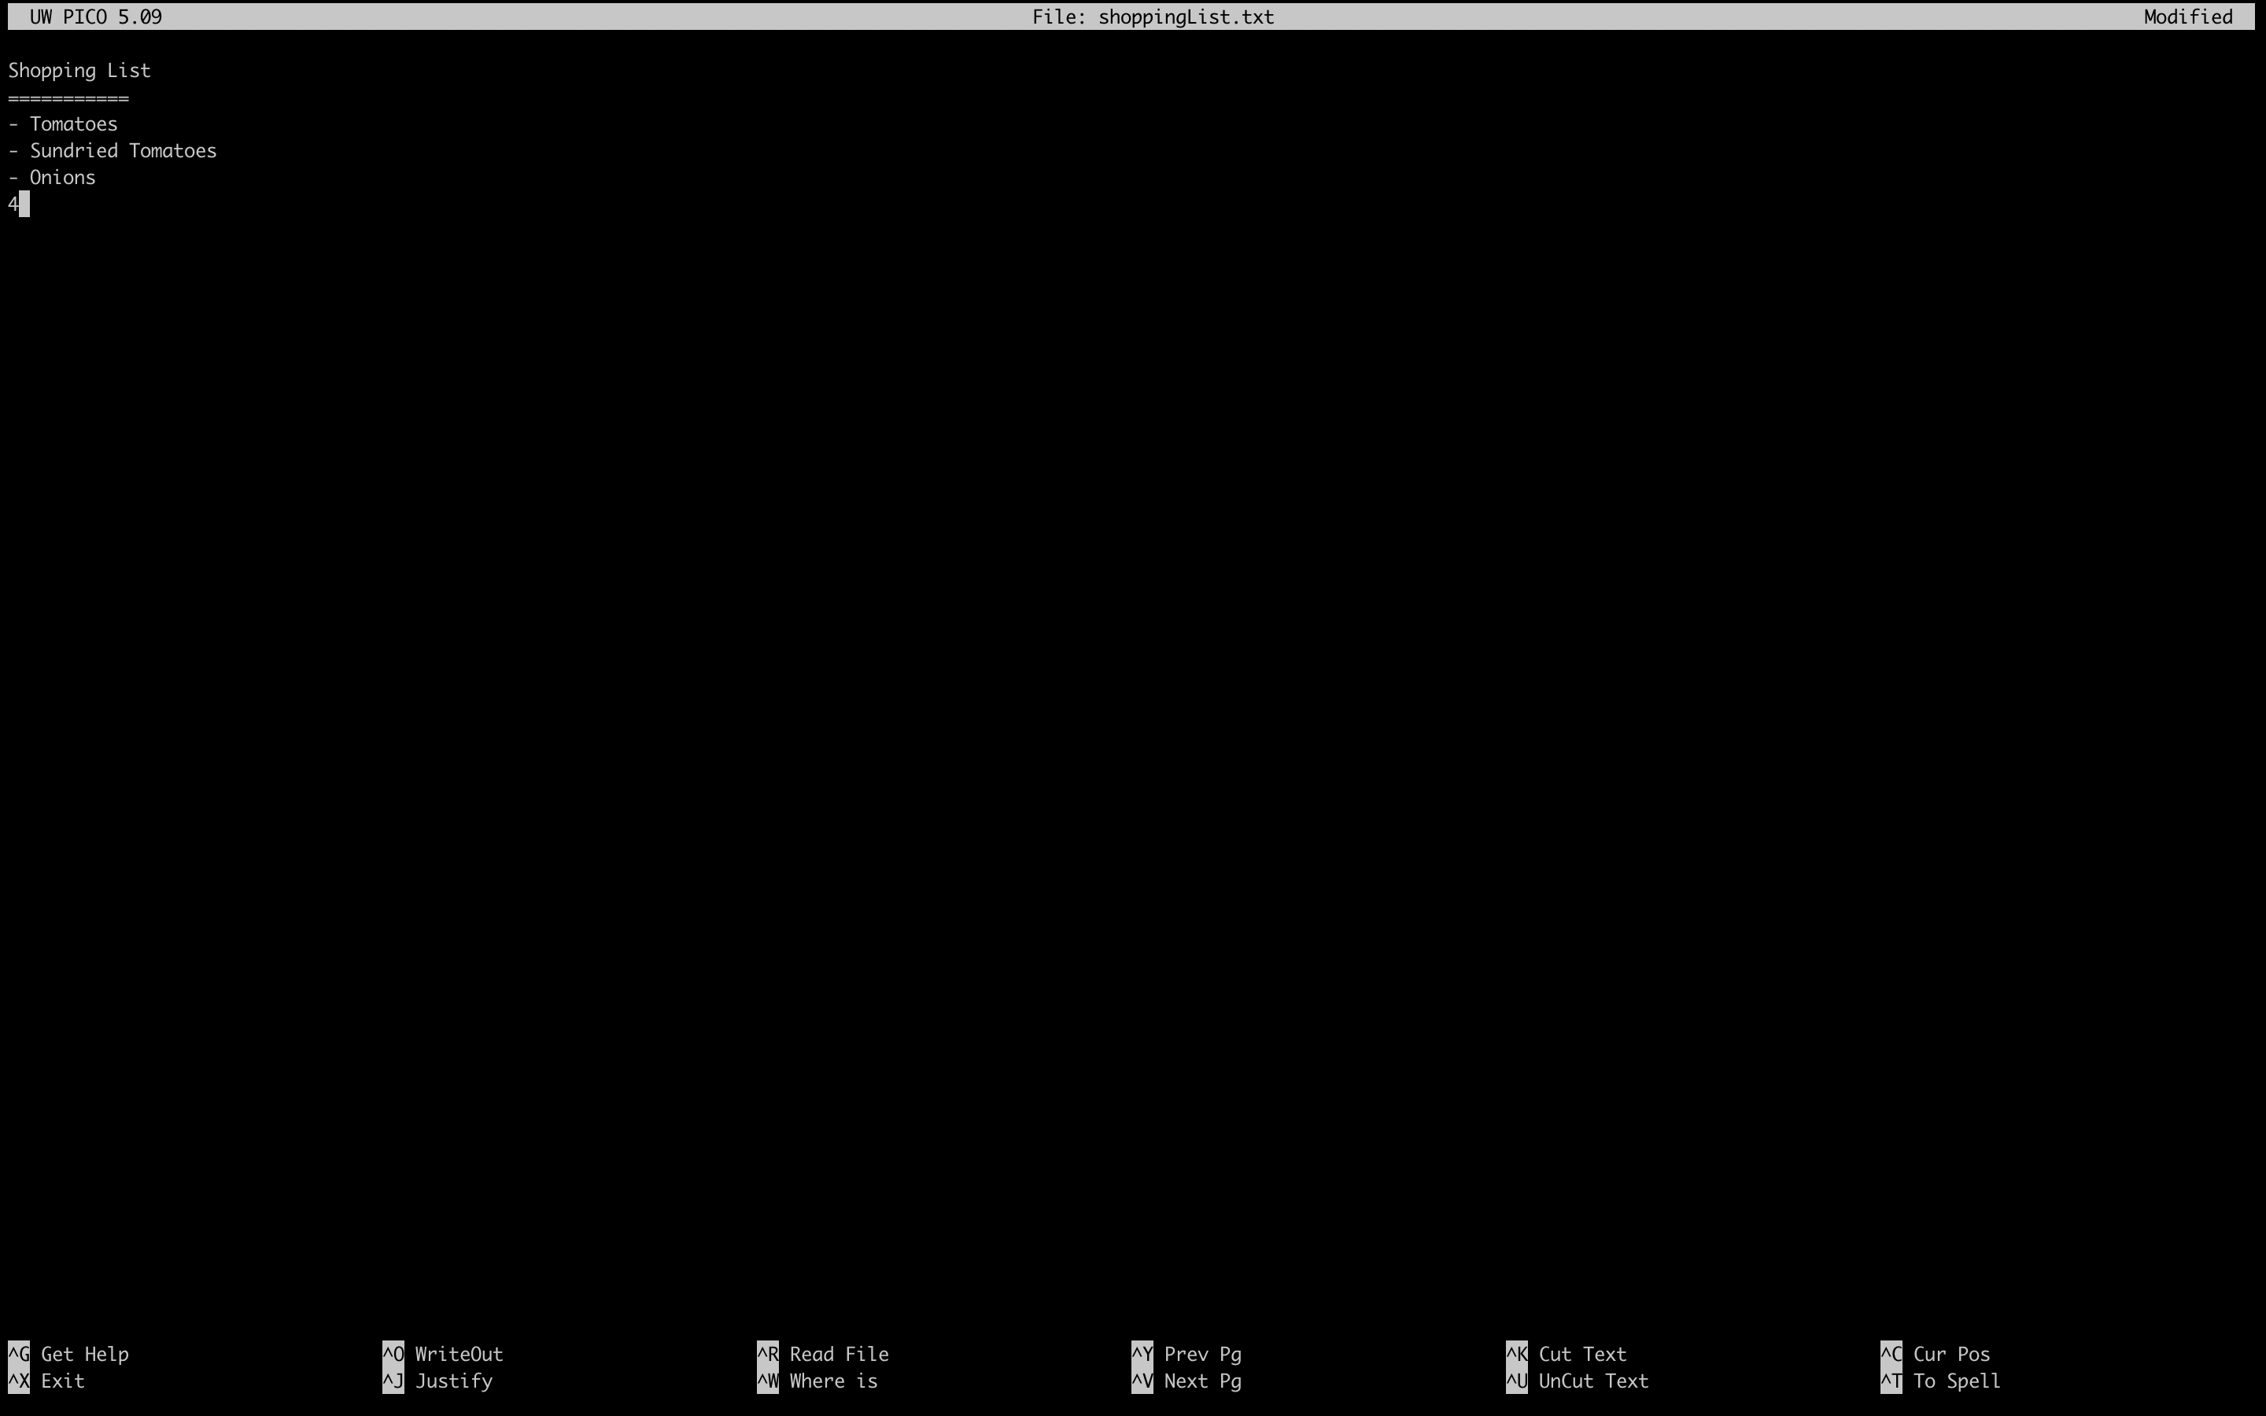Click the equals-sign underline row
This screenshot has width=2266, height=1416.
point(68,98)
